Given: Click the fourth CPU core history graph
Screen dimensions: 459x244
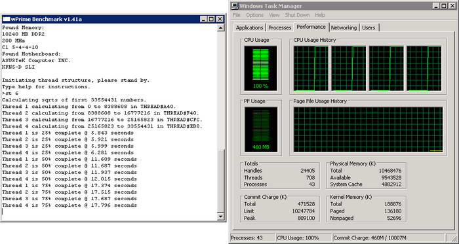Looking at the screenshot, I should point(424,68).
